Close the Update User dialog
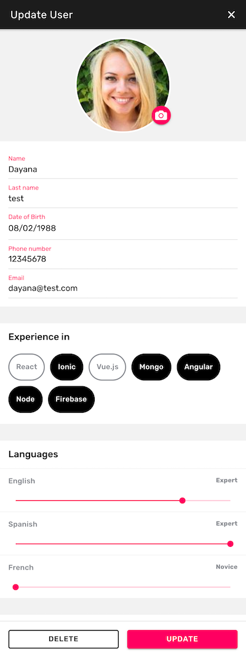This screenshot has height=657, width=246. [231, 15]
